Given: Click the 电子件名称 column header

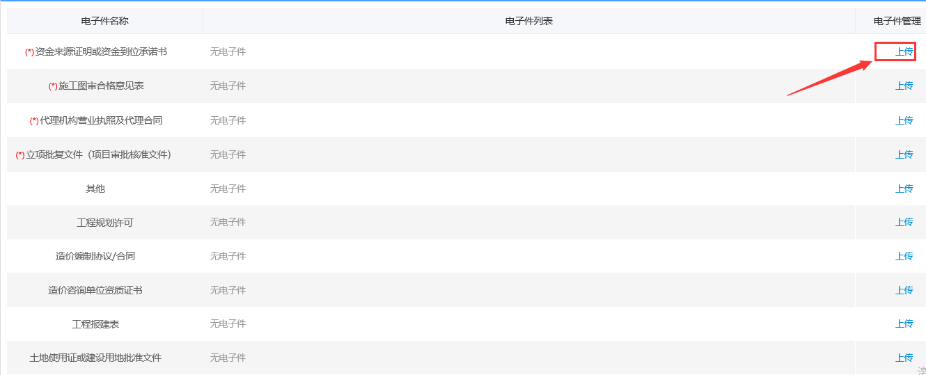Looking at the screenshot, I should coord(104,21).
